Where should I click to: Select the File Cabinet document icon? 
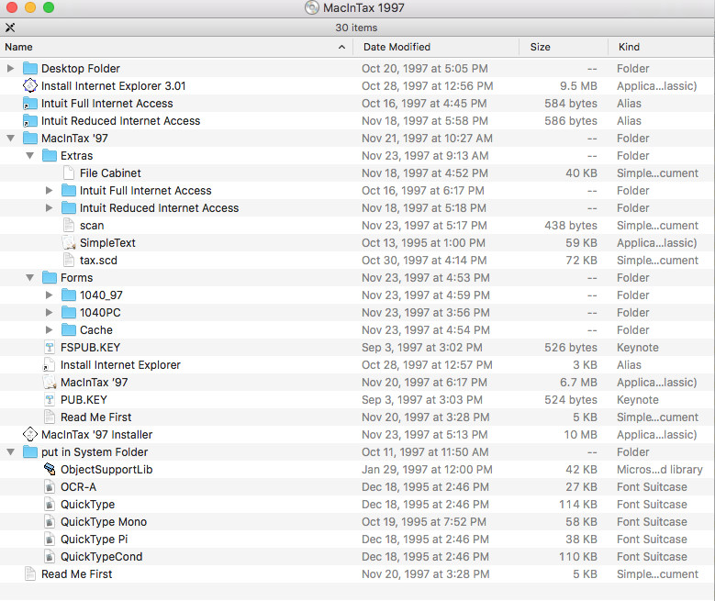[x=69, y=173]
